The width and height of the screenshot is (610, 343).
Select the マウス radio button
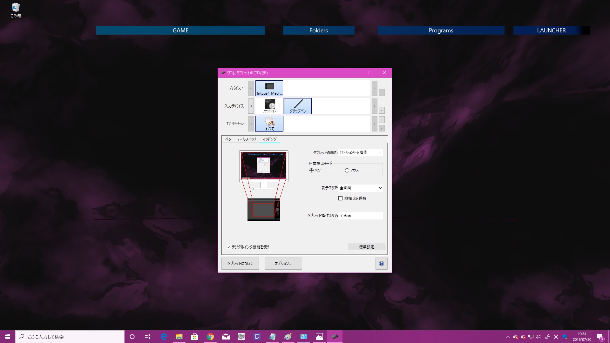pyautogui.click(x=347, y=171)
